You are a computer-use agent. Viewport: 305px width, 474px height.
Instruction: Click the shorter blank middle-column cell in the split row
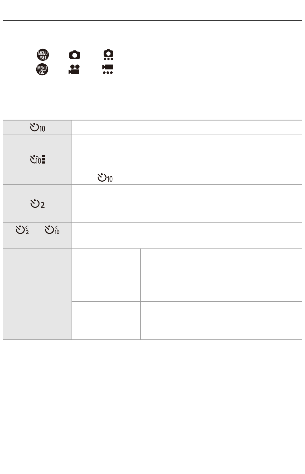[x=106, y=321]
